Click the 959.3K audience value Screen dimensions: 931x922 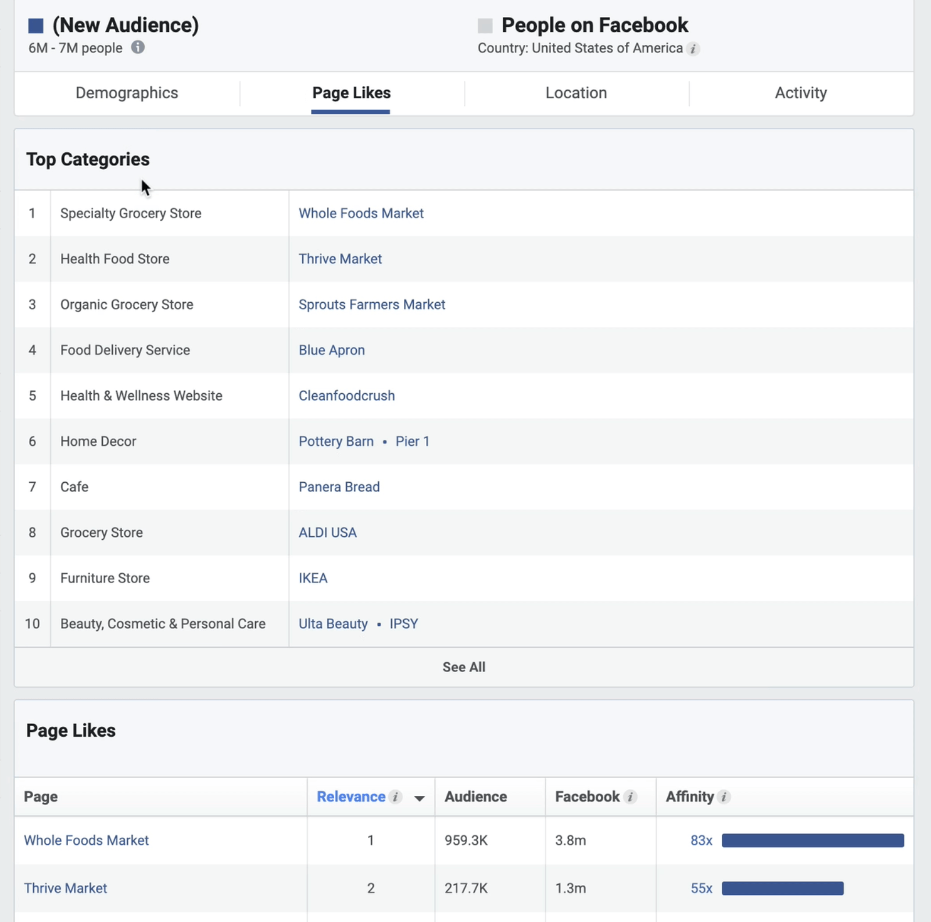pyautogui.click(x=466, y=841)
